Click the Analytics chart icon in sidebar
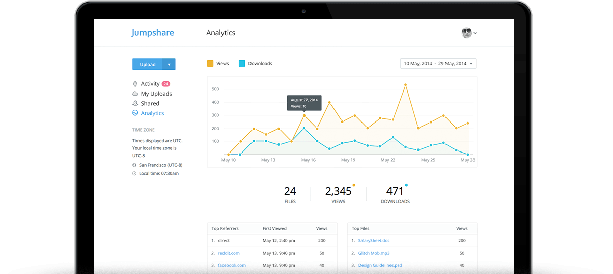Viewport: 613px width, 274px height. pyautogui.click(x=135, y=113)
